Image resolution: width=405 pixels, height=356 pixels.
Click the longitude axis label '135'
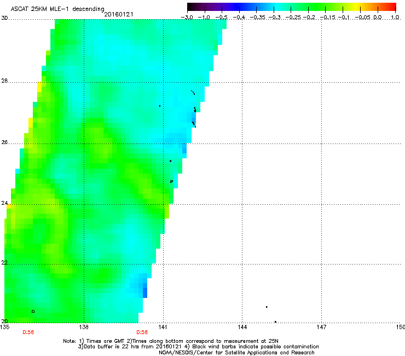[x=5, y=327]
